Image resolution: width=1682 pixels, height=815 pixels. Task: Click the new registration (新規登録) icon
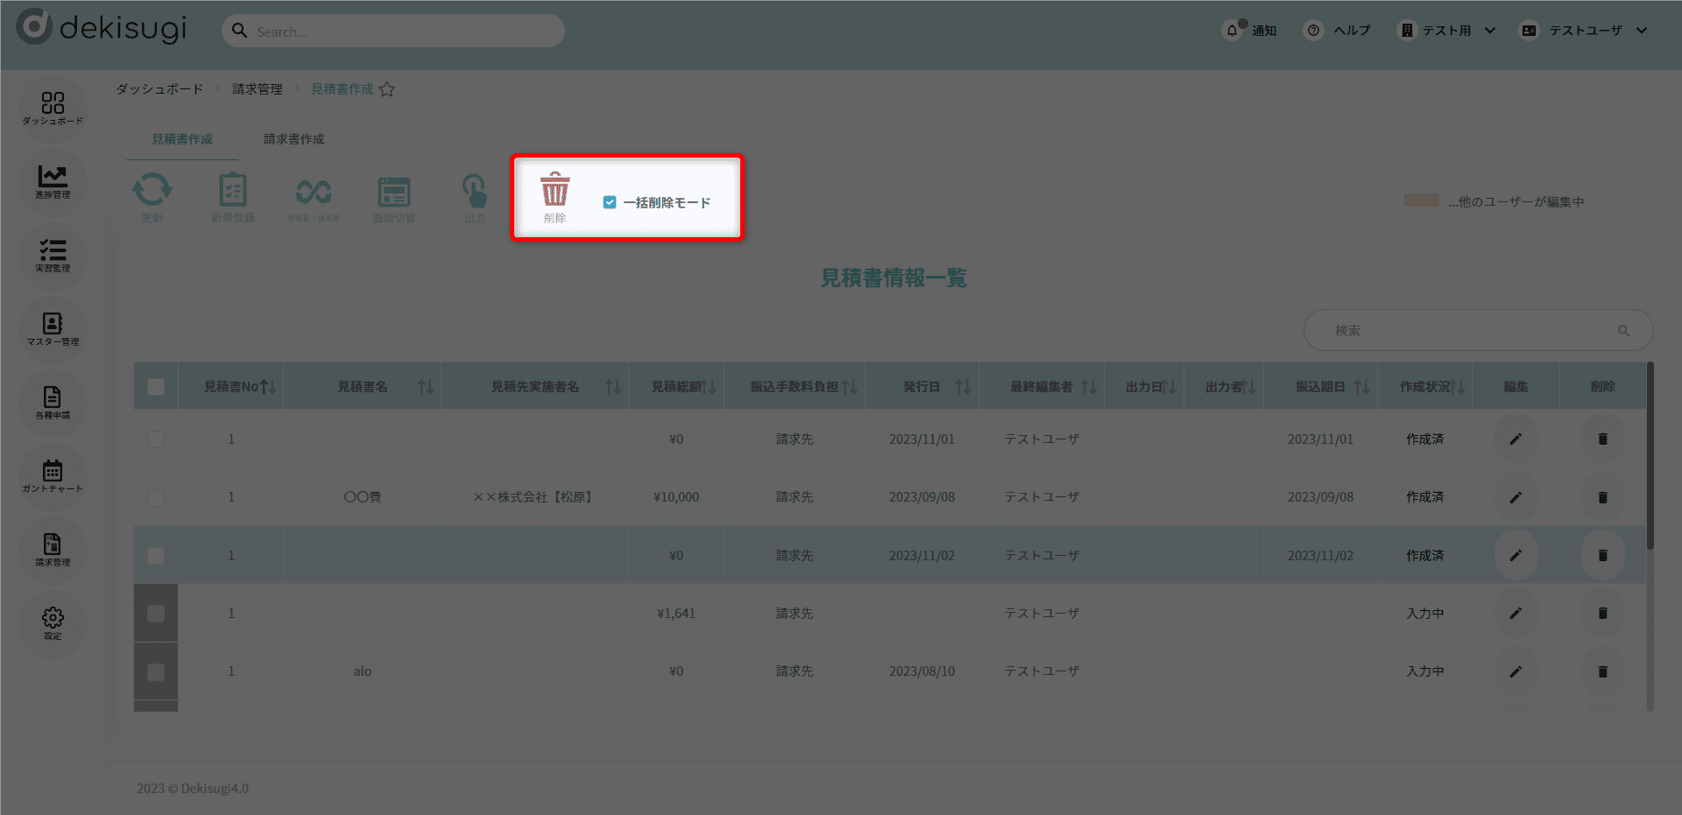[232, 191]
